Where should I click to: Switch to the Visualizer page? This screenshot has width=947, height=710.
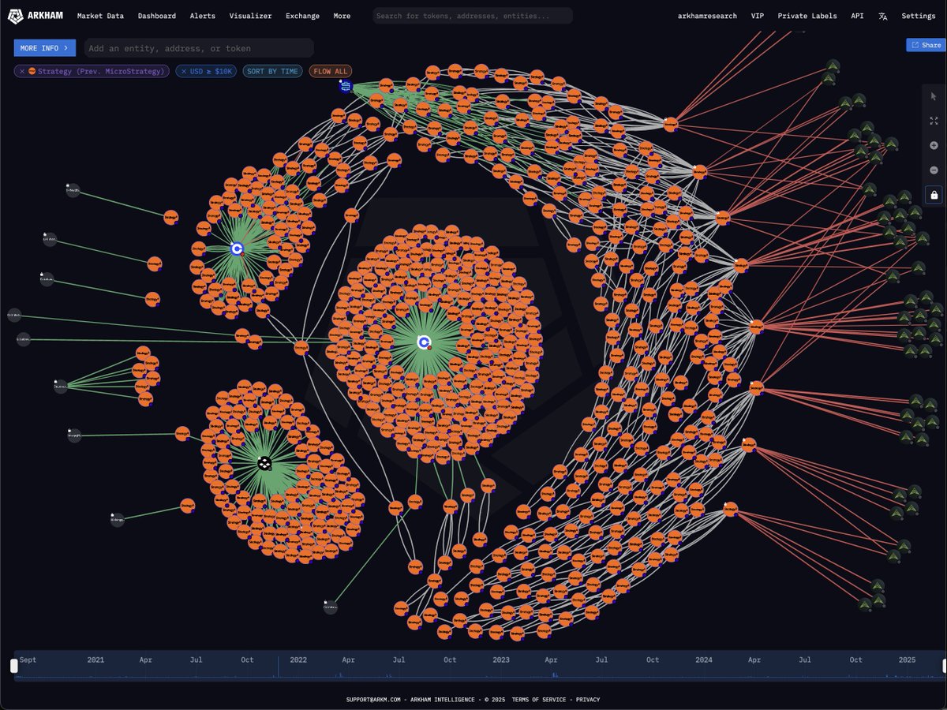coord(250,16)
